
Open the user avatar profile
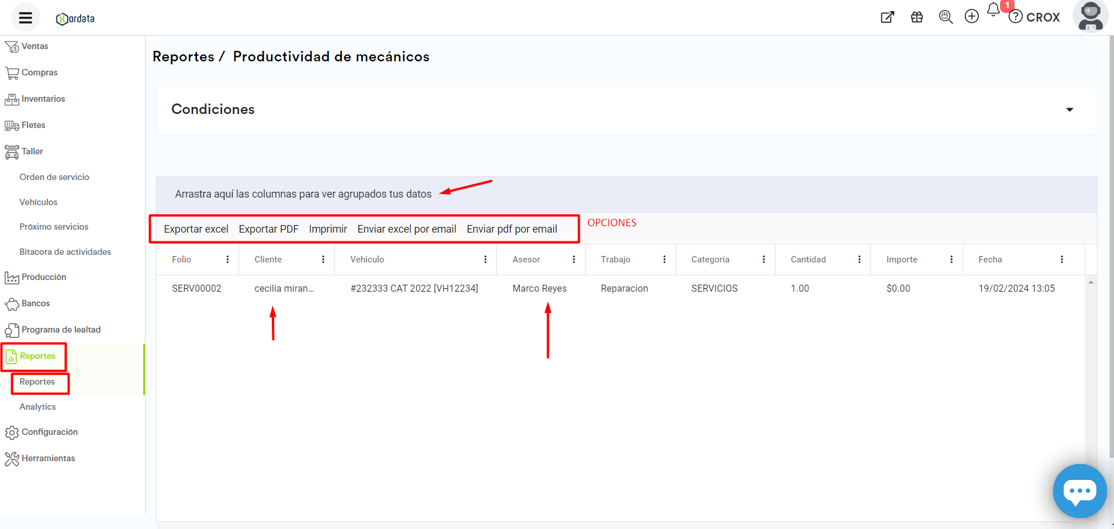pyautogui.click(x=1090, y=16)
